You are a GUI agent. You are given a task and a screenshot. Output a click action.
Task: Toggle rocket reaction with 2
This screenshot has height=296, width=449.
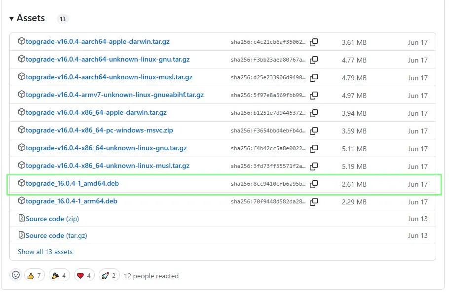point(109,276)
